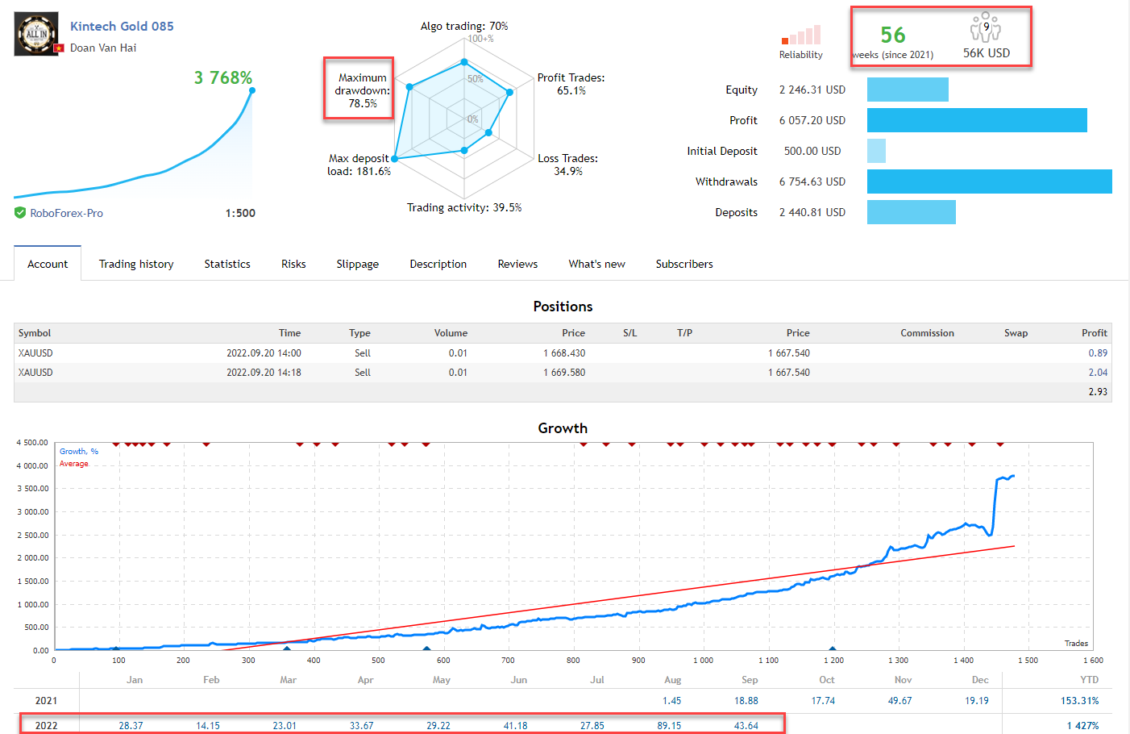Click the 2.04 profit value
The height and width of the screenshot is (734, 1130).
1098,373
